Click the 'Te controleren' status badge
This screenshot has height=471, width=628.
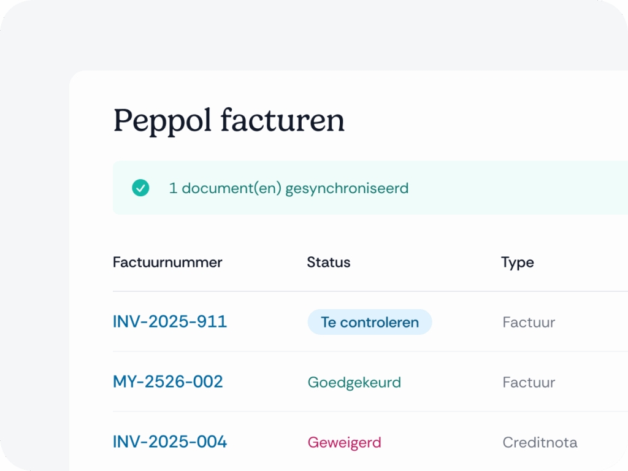pyautogui.click(x=369, y=322)
